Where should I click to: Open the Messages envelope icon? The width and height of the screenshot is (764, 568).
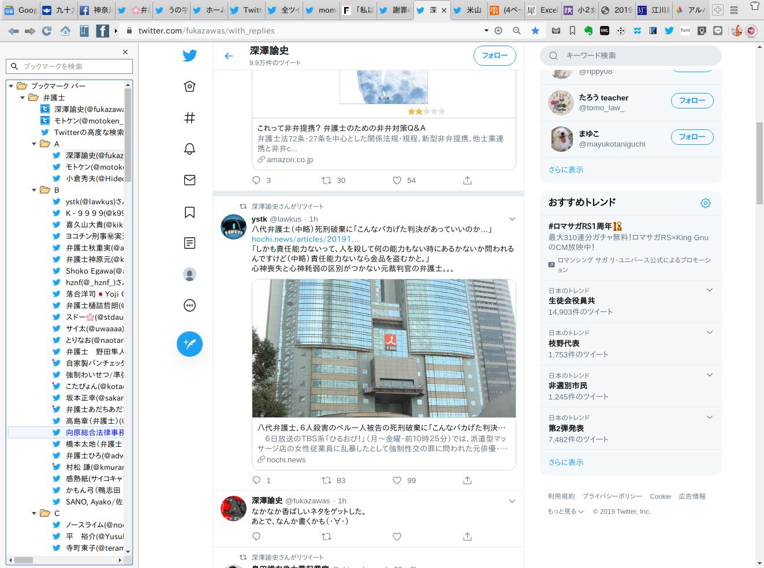click(x=189, y=180)
